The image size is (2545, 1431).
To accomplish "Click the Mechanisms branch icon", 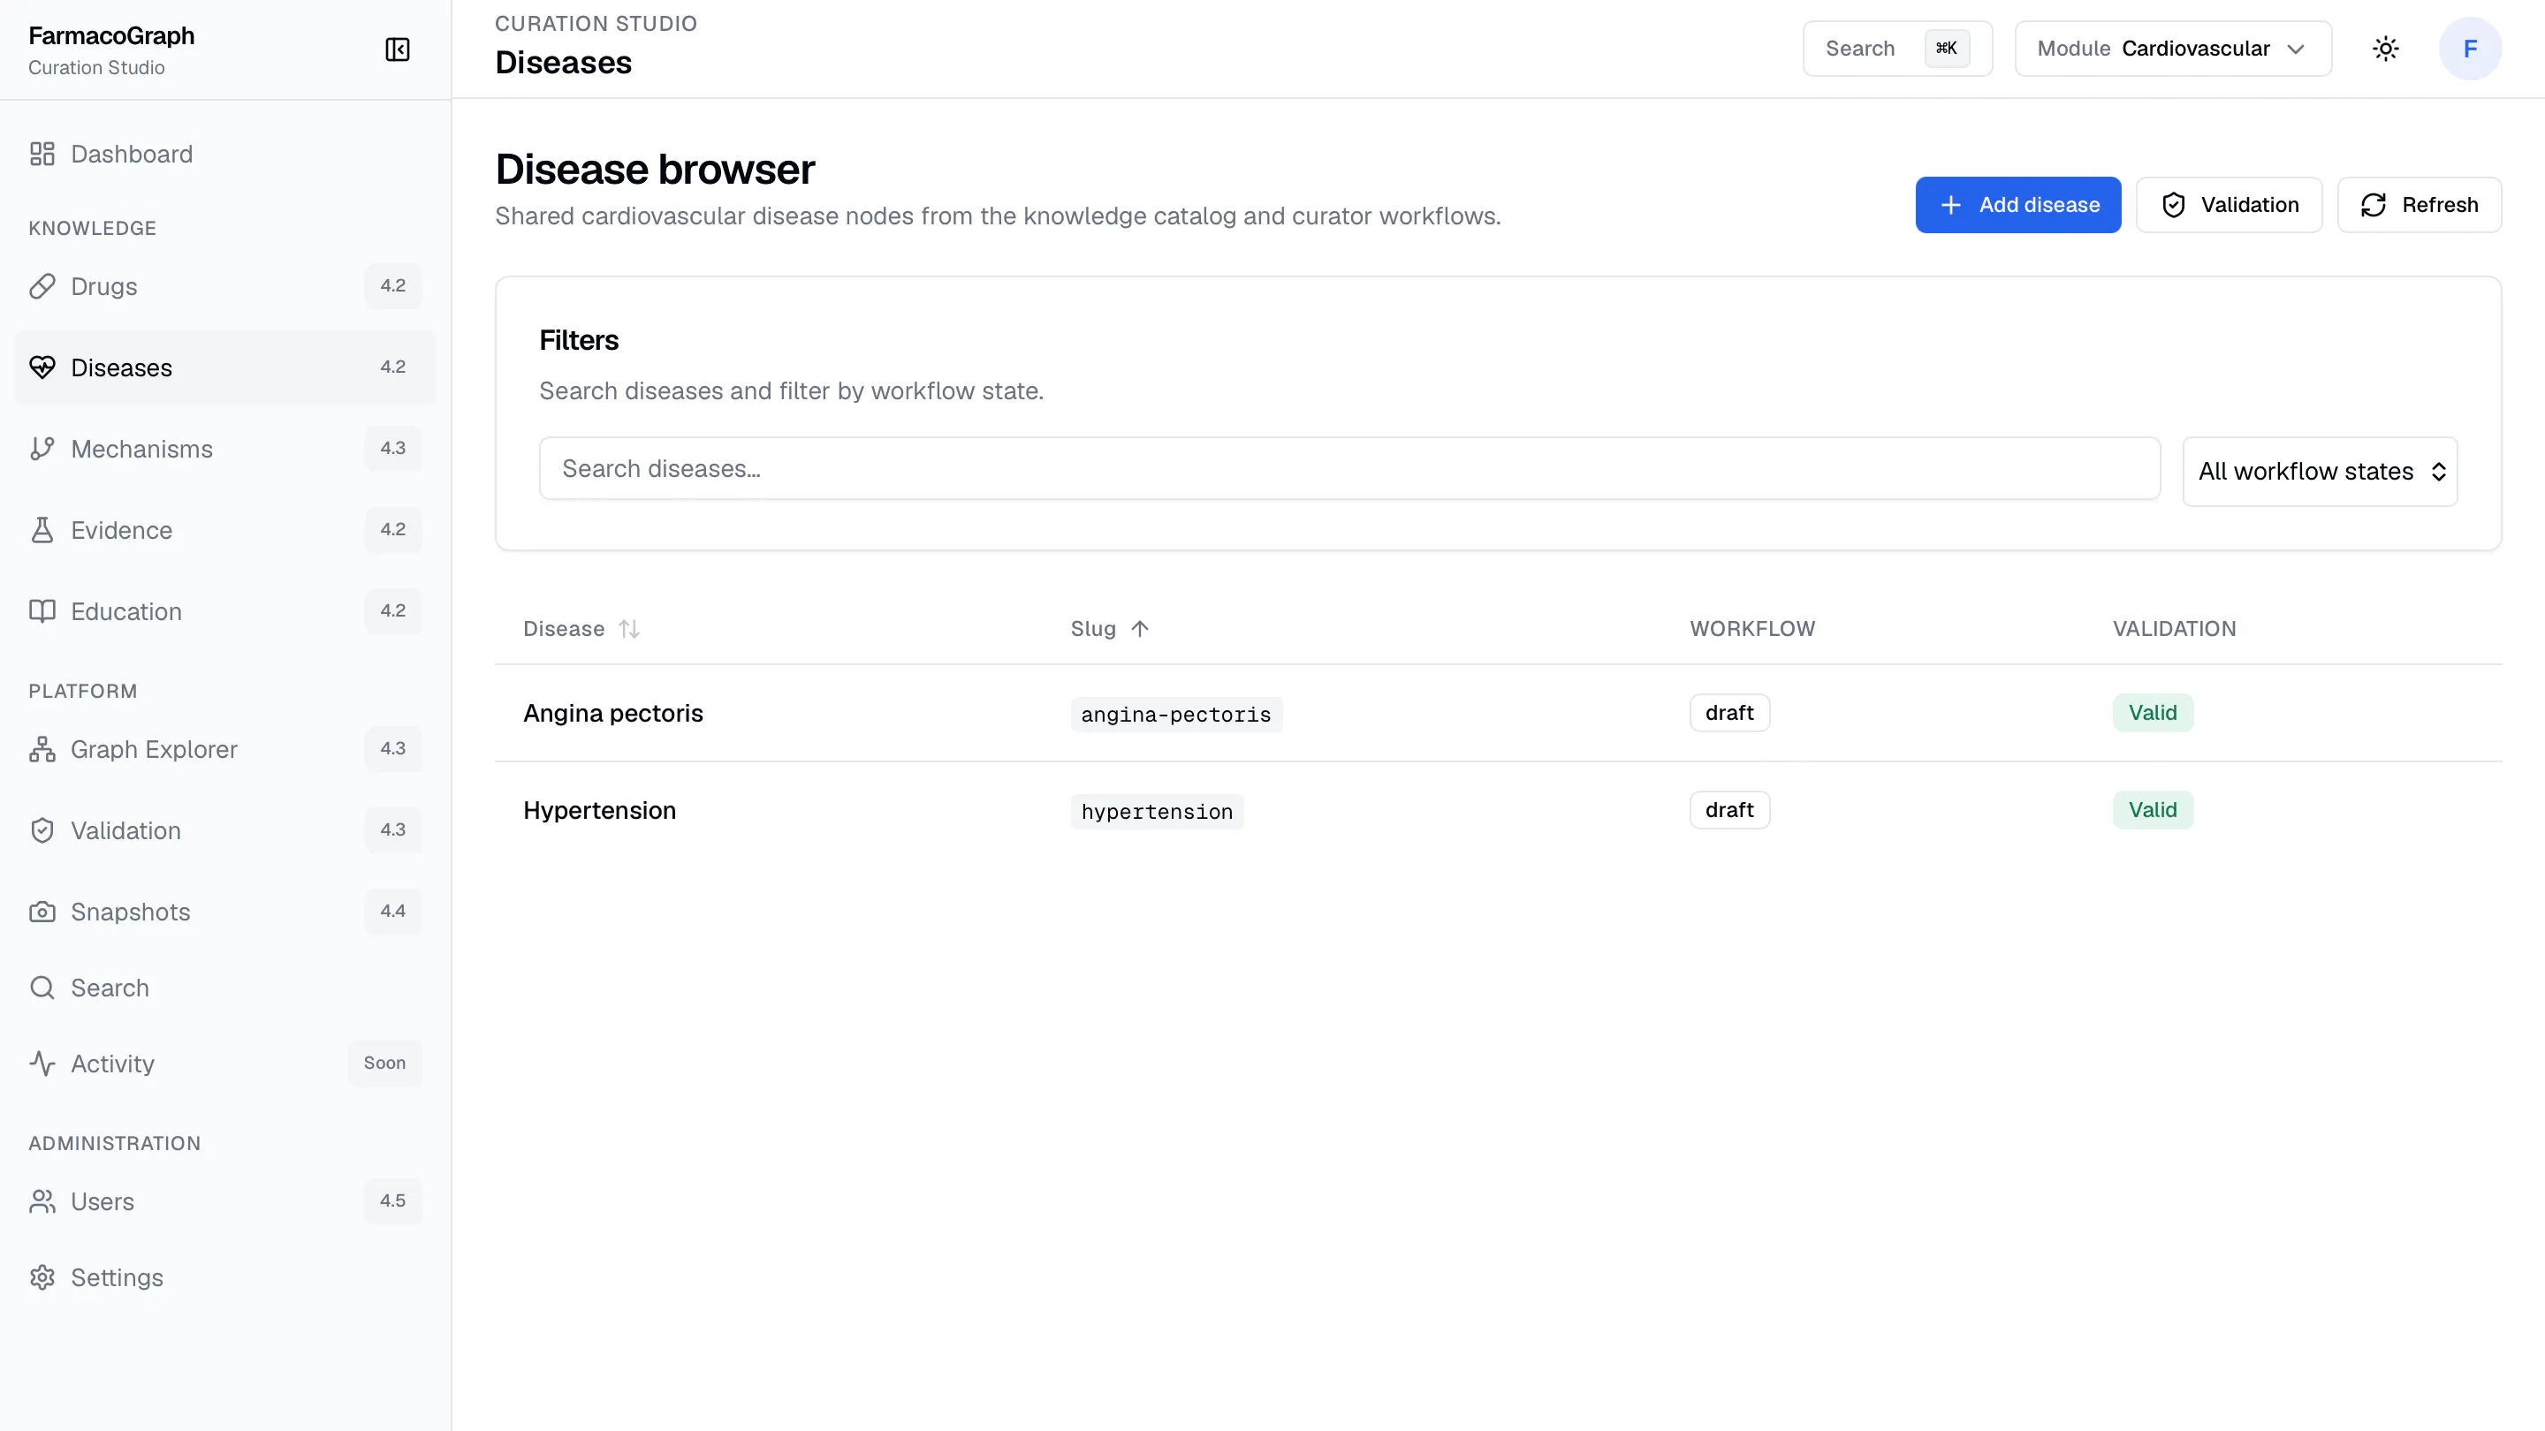I will pos(42,449).
